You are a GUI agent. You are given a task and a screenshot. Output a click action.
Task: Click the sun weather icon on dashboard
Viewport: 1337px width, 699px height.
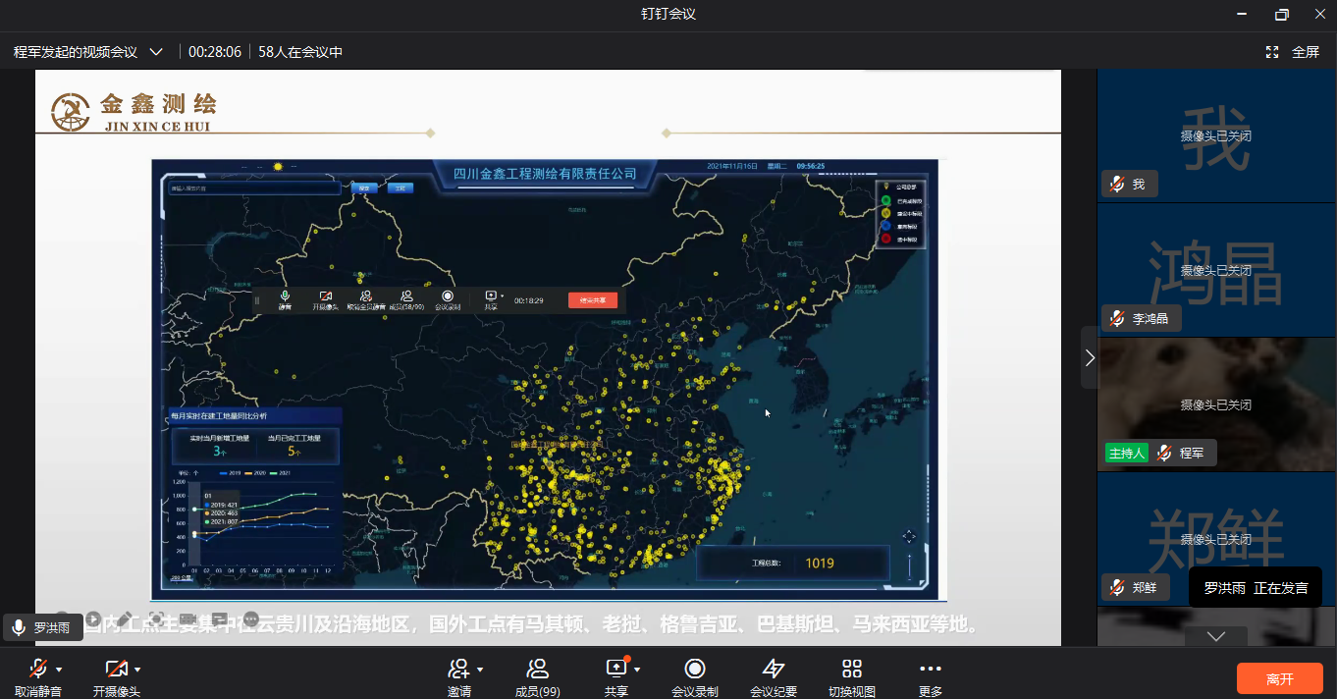coord(279,167)
